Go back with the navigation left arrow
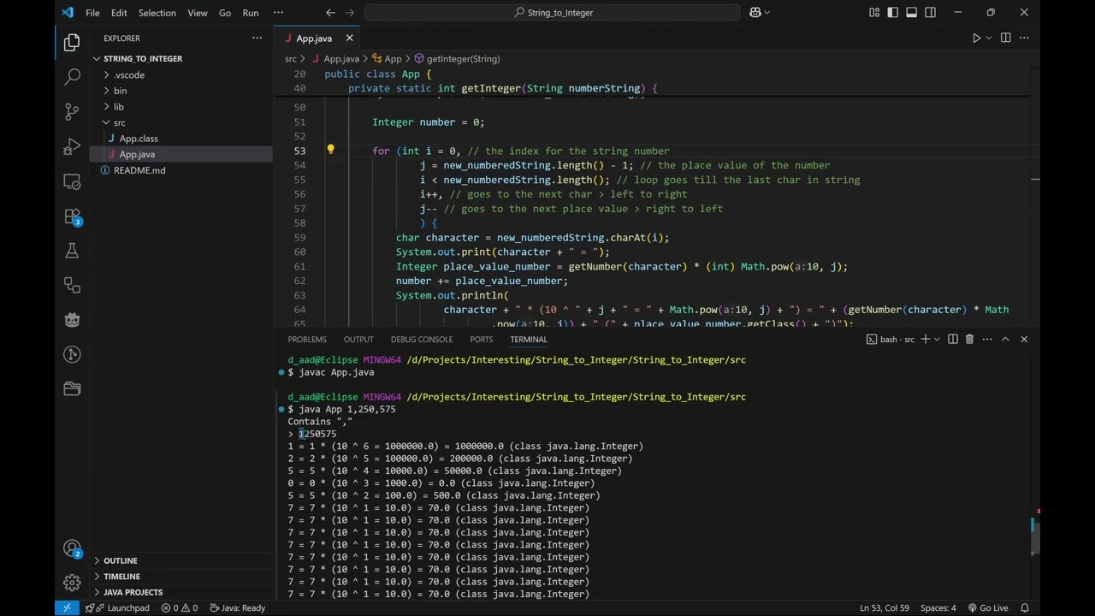The width and height of the screenshot is (1095, 616). [x=331, y=13]
